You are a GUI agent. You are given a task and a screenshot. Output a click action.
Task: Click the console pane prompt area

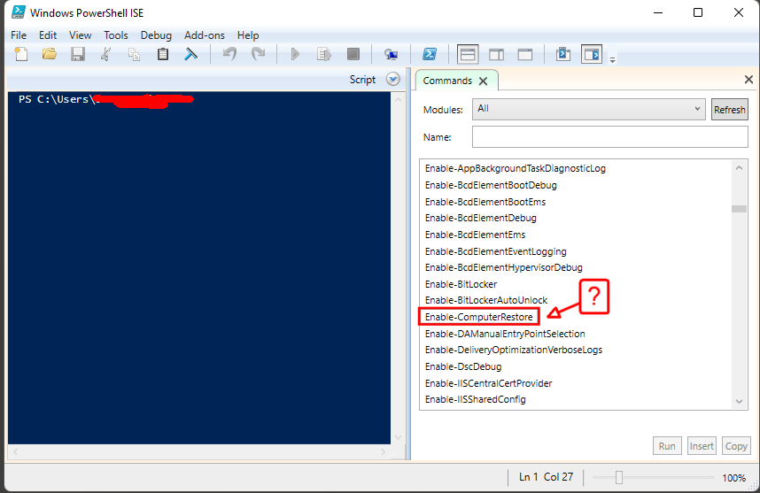click(198, 268)
